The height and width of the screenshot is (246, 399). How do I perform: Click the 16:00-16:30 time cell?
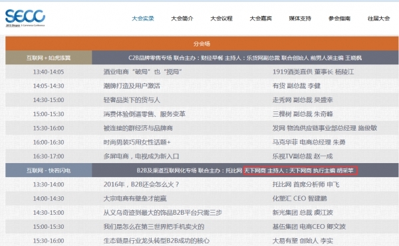tap(49, 143)
